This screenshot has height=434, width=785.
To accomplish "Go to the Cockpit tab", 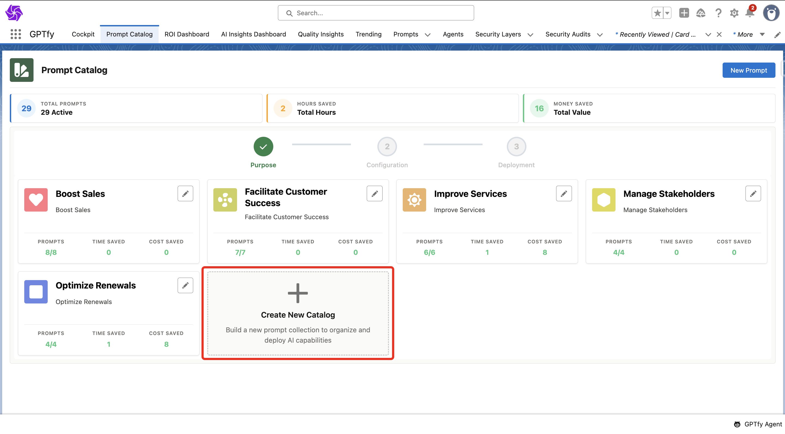I will 83,34.
